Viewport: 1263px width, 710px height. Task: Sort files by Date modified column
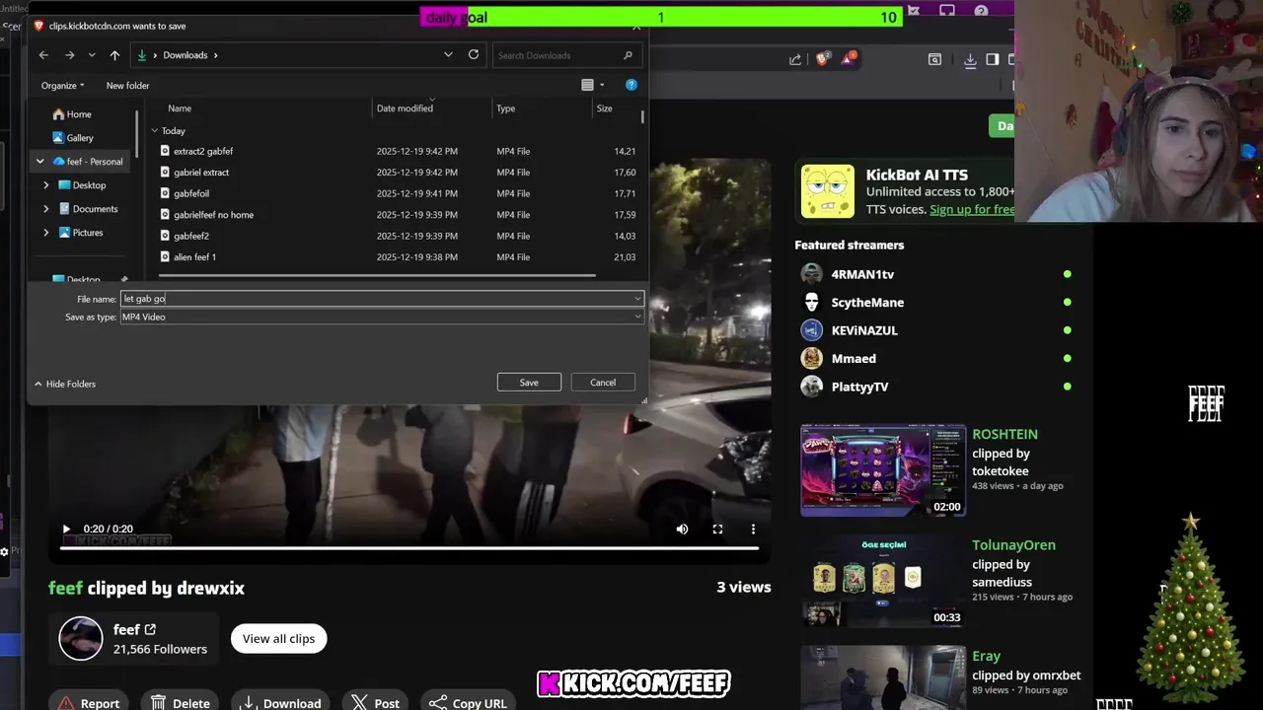(405, 108)
